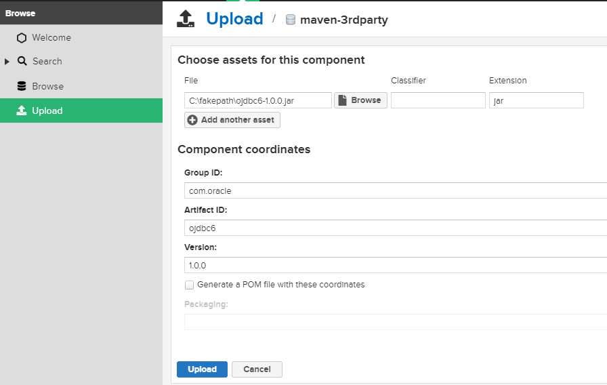Click the Cancel button

(x=257, y=369)
